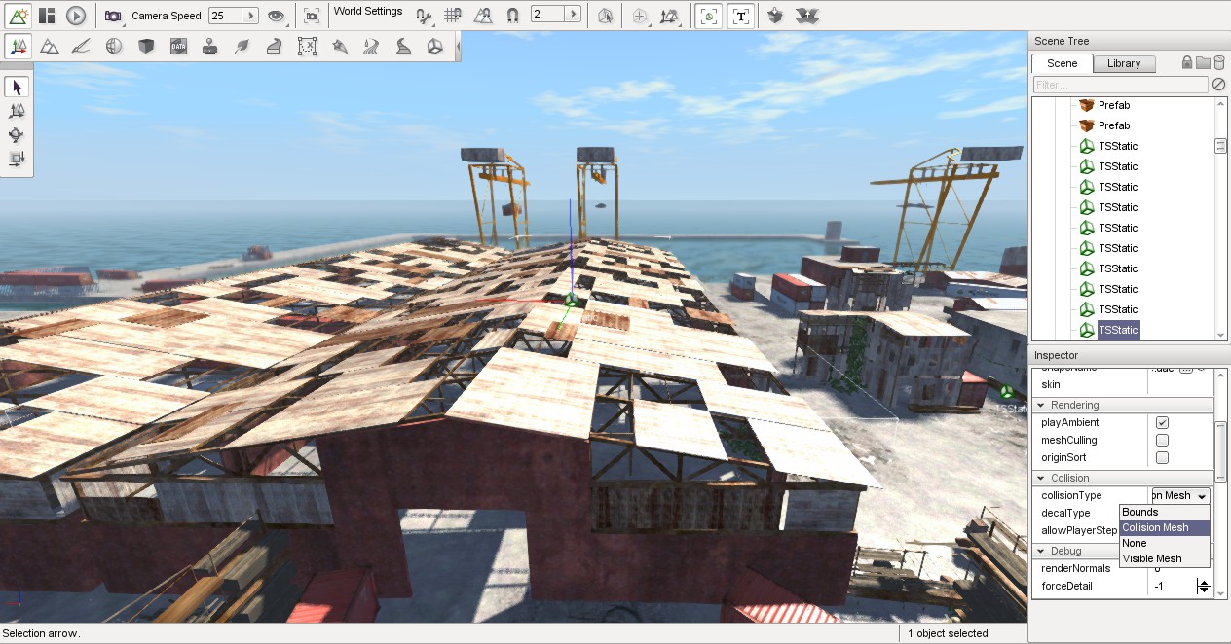1231x644 pixels.
Task: Click the snap size field showing 2
Action: tap(547, 15)
